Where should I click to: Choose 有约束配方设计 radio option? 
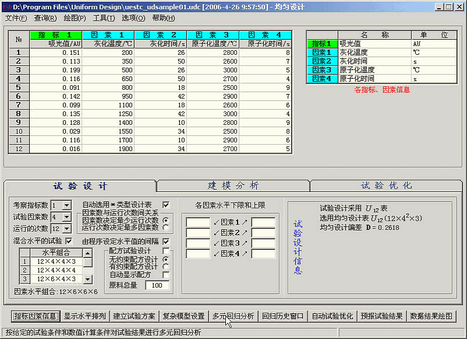click(x=166, y=267)
